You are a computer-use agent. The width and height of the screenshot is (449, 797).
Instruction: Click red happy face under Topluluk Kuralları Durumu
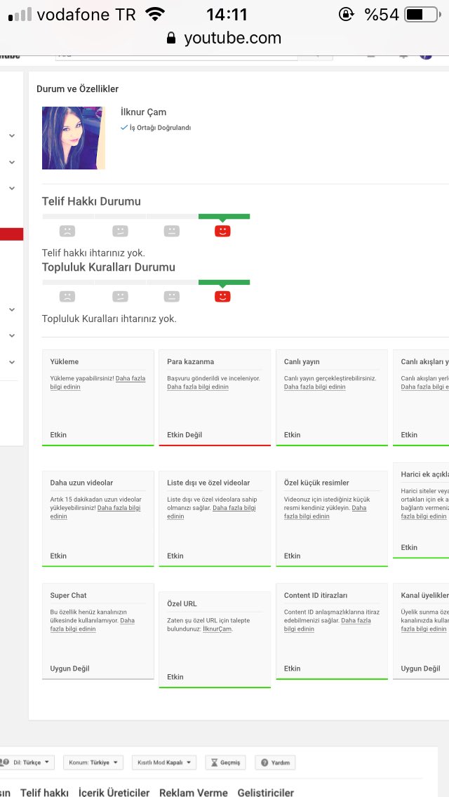222,296
